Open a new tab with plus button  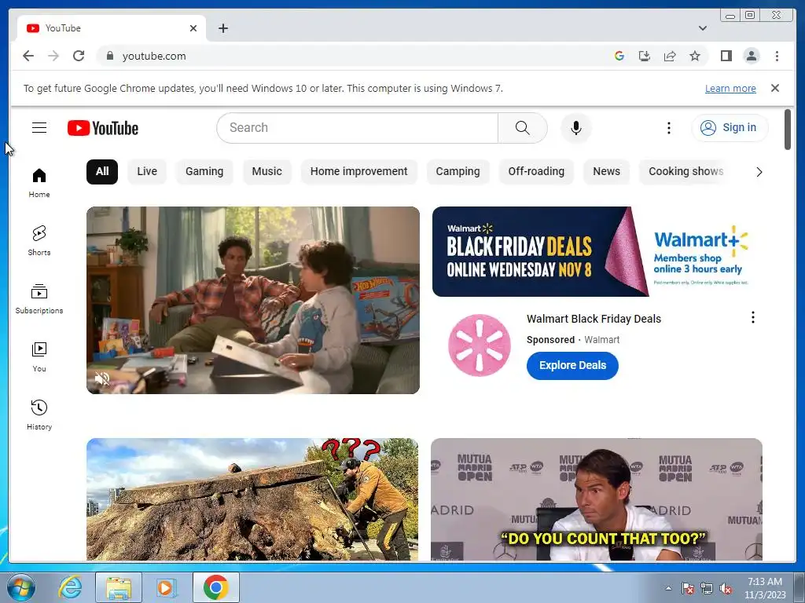pyautogui.click(x=222, y=28)
